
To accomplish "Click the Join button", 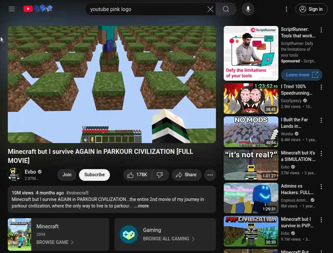I will click(x=67, y=175).
